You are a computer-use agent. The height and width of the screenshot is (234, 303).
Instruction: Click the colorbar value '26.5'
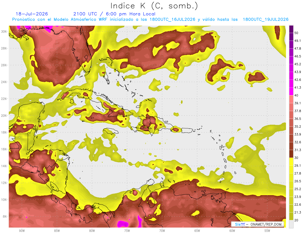pyautogui.click(x=298, y=181)
